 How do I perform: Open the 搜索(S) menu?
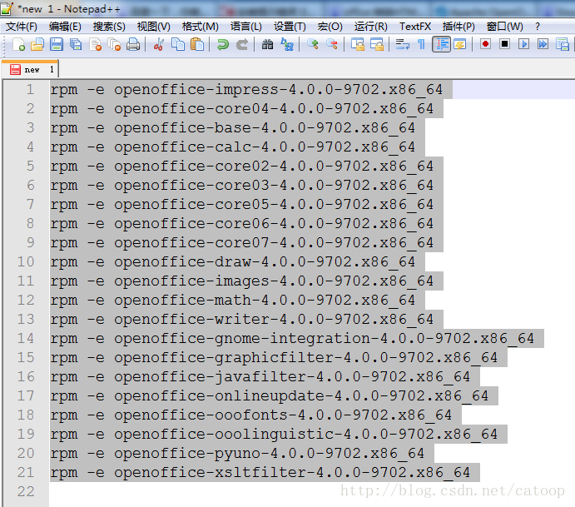click(x=109, y=27)
